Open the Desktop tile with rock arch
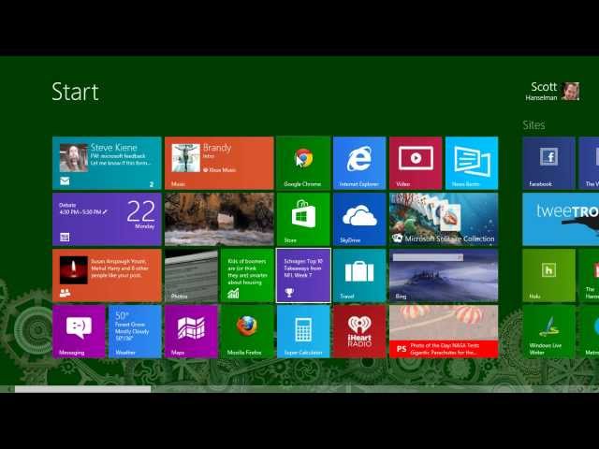Viewport: 599px width, 449px height. point(219,219)
